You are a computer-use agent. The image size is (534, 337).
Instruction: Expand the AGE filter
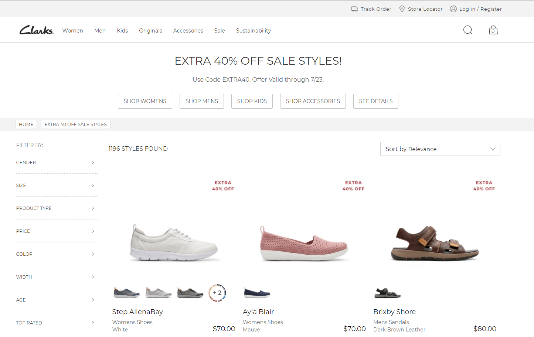[x=57, y=300]
